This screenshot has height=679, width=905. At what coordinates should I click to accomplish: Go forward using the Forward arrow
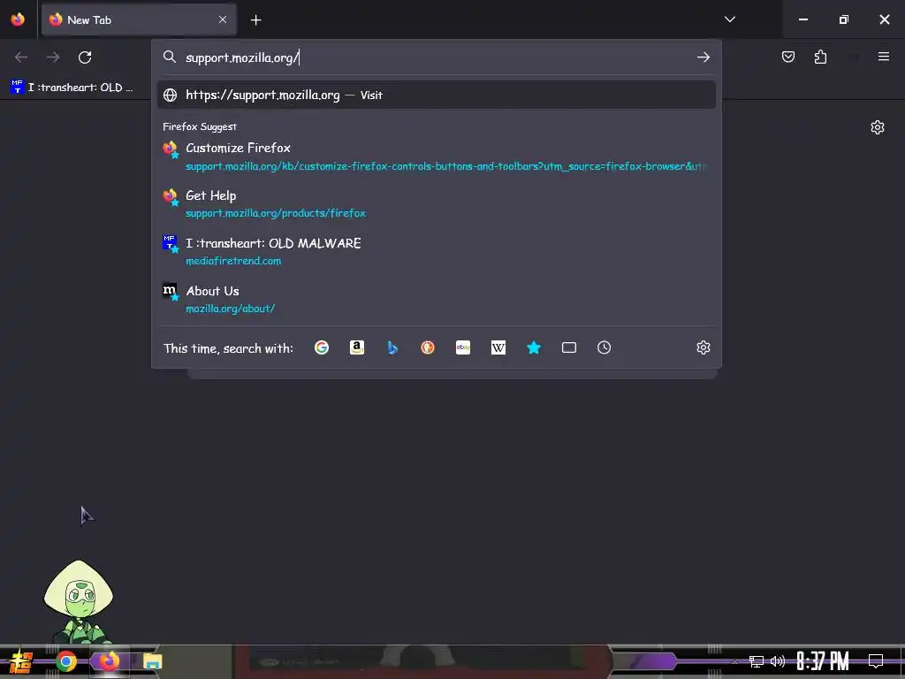click(53, 57)
